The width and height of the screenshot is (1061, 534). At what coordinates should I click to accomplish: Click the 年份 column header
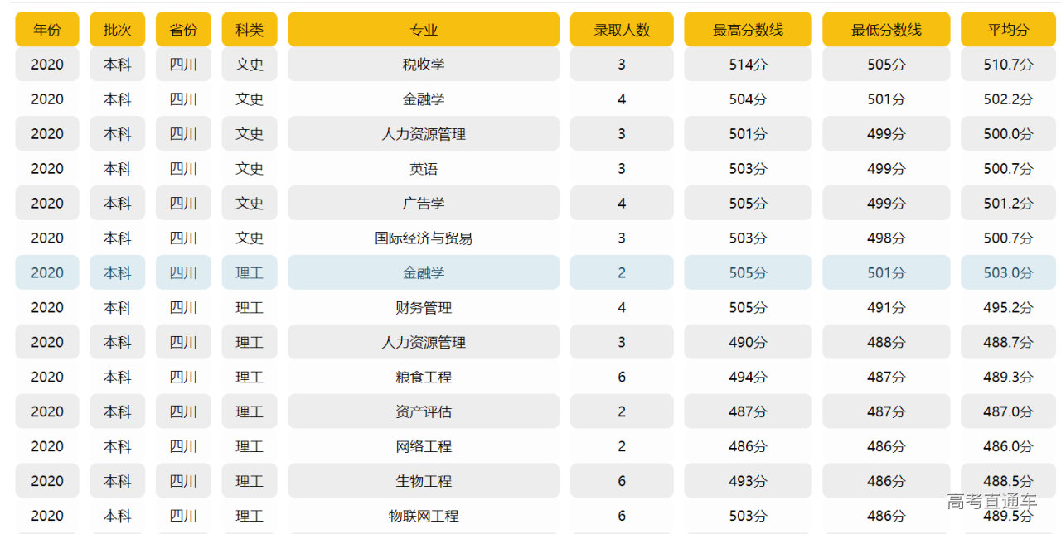point(47,30)
